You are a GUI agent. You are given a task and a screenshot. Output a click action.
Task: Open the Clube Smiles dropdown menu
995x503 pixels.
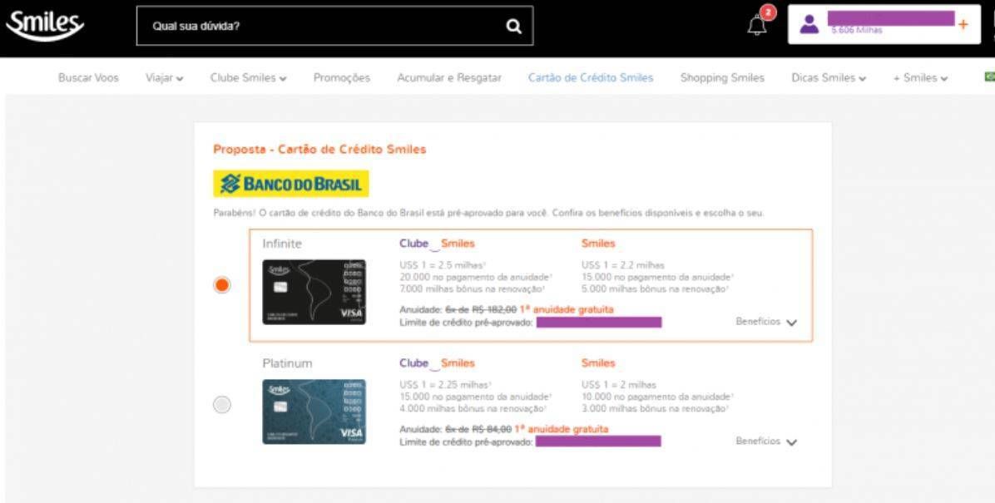[x=248, y=78]
